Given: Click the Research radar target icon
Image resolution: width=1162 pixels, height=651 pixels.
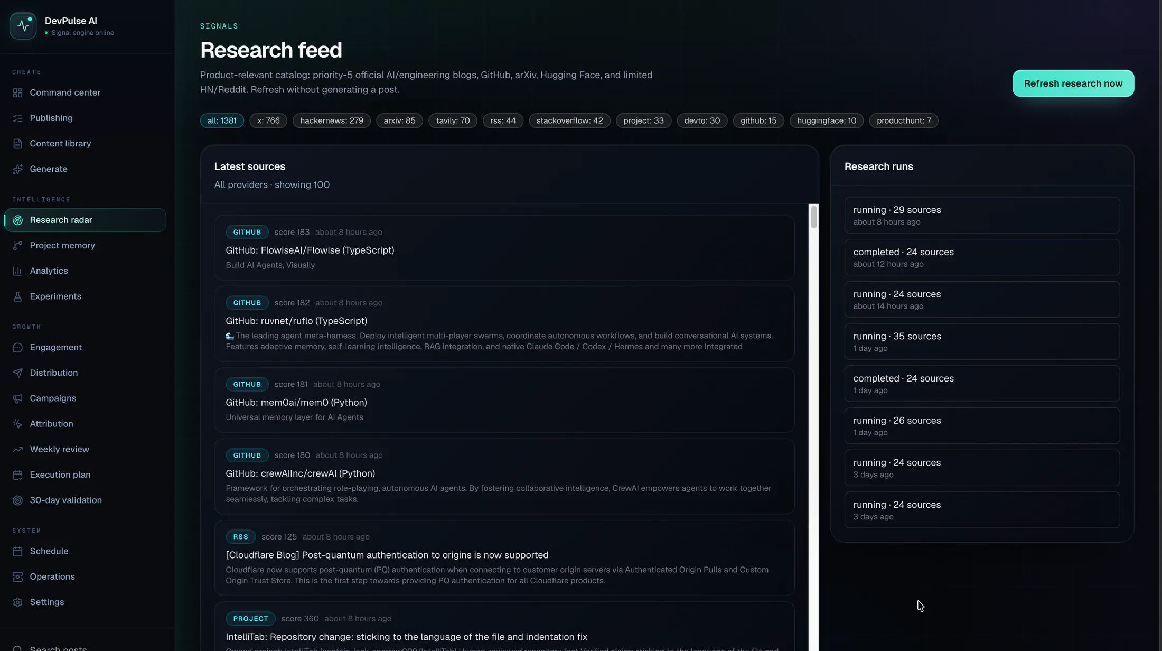Looking at the screenshot, I should [17, 220].
